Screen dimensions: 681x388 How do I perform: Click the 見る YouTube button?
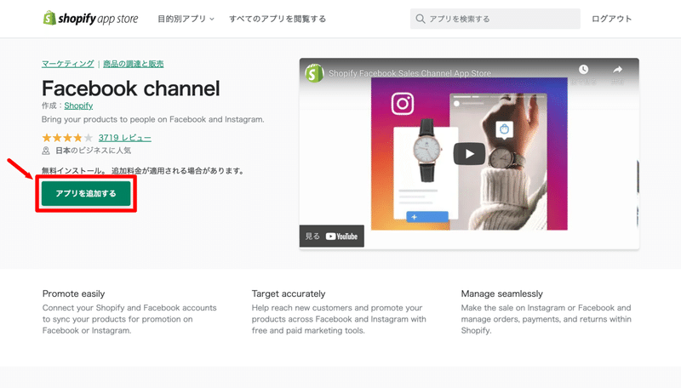(x=332, y=236)
